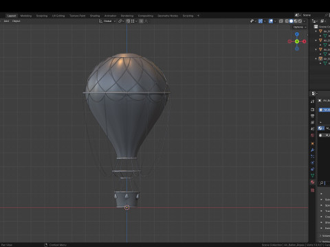Open the proportional editing falloff menu
Screen dimensions: 330x247
(146, 21)
